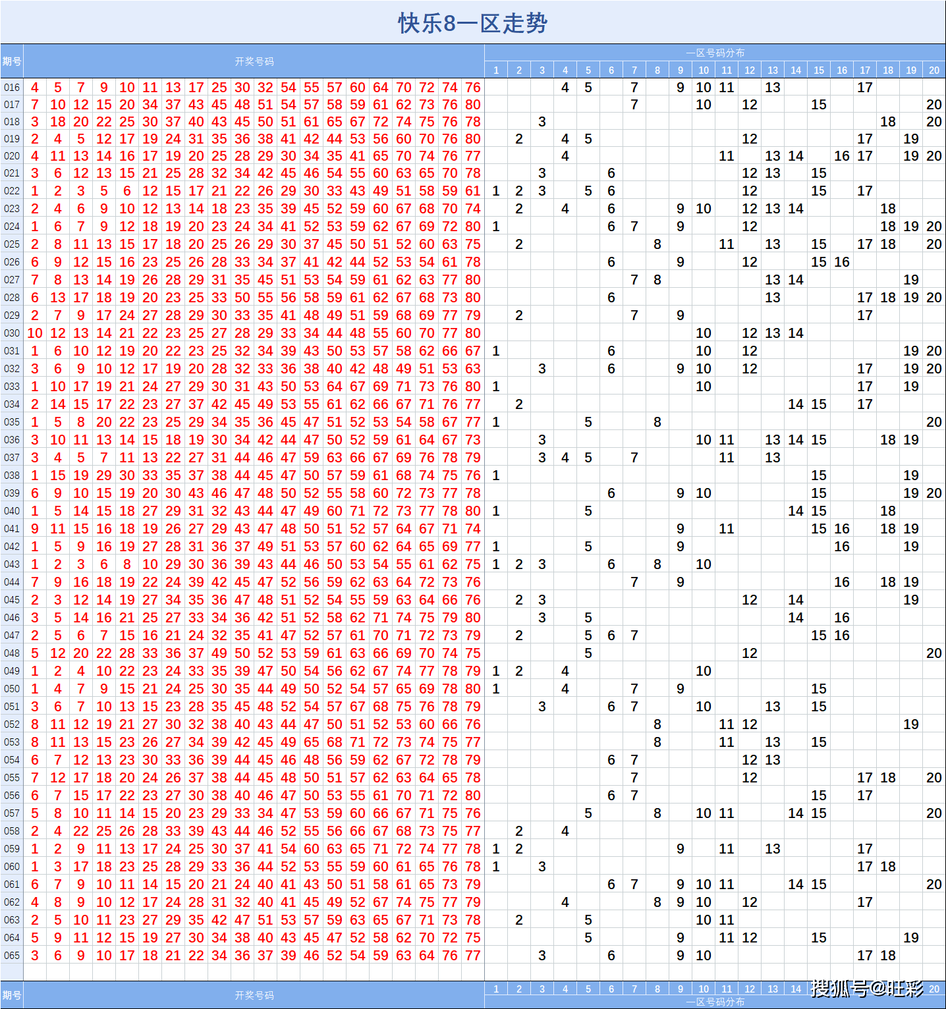This screenshot has height=1009, width=946.
Task: Click period number 059
Action: pyautogui.click(x=12, y=849)
